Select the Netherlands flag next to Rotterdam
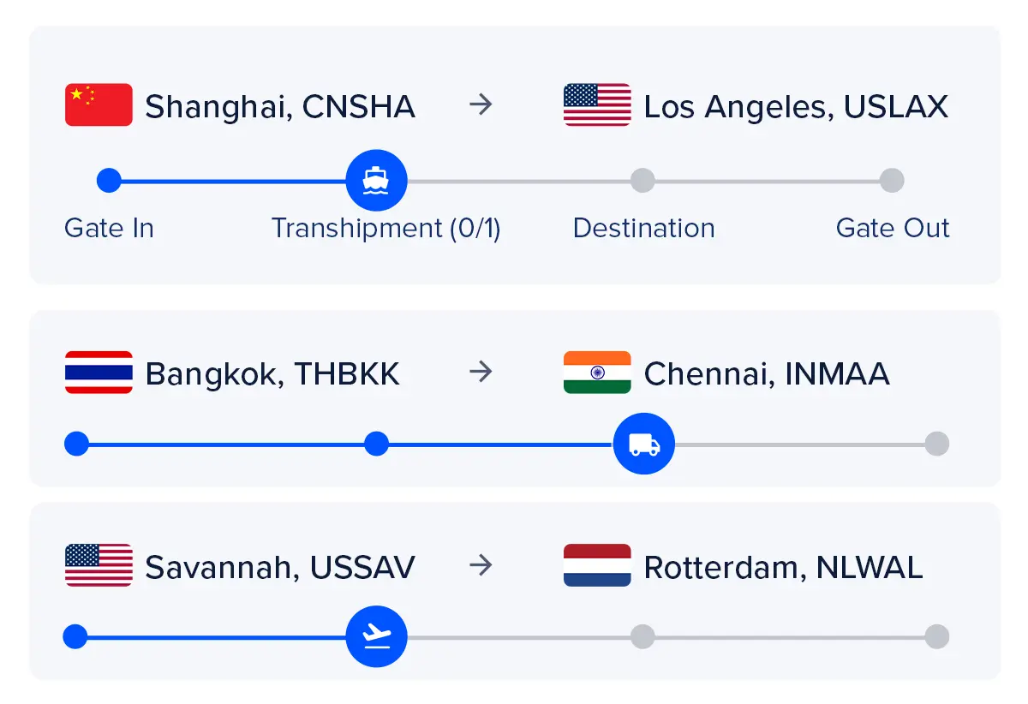Screen dimensions: 1028x704 coord(597,565)
